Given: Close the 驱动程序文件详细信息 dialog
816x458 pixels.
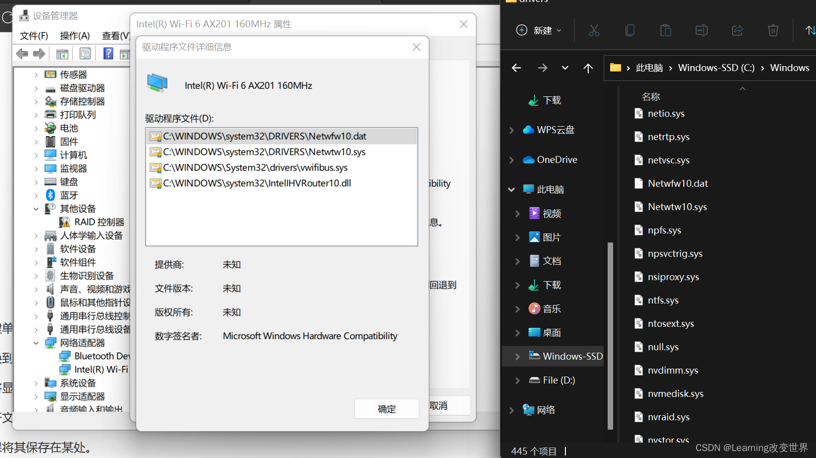Looking at the screenshot, I should 416,47.
